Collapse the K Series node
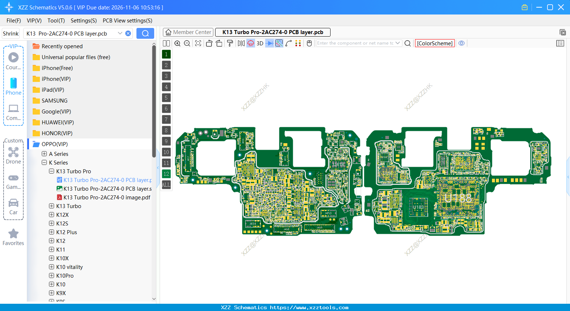Screen dimensions: 570x311 point(44,162)
